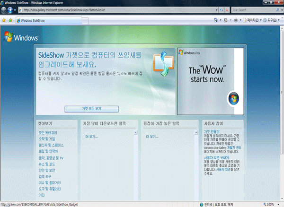Click the 100% zoom level button
Screen dimensions: 284x207
click(269, 205)
